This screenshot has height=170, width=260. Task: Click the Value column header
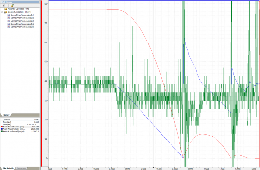click(x=36, y=119)
